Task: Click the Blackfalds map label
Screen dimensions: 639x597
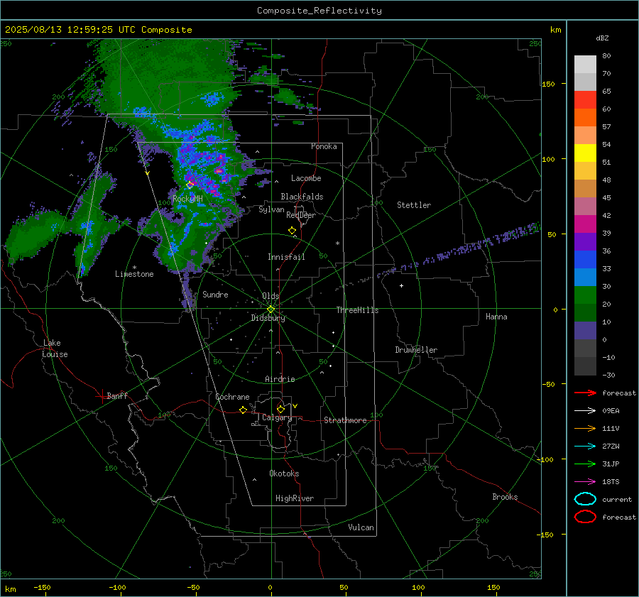Action: tap(302, 197)
